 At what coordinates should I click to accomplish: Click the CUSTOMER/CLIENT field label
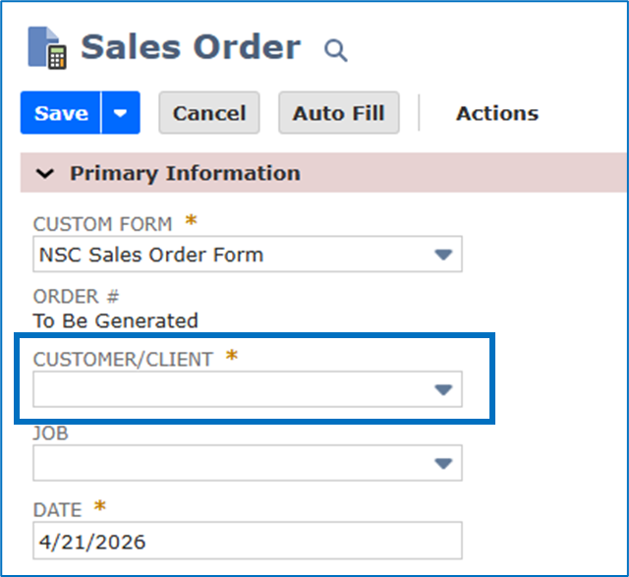pos(123,360)
